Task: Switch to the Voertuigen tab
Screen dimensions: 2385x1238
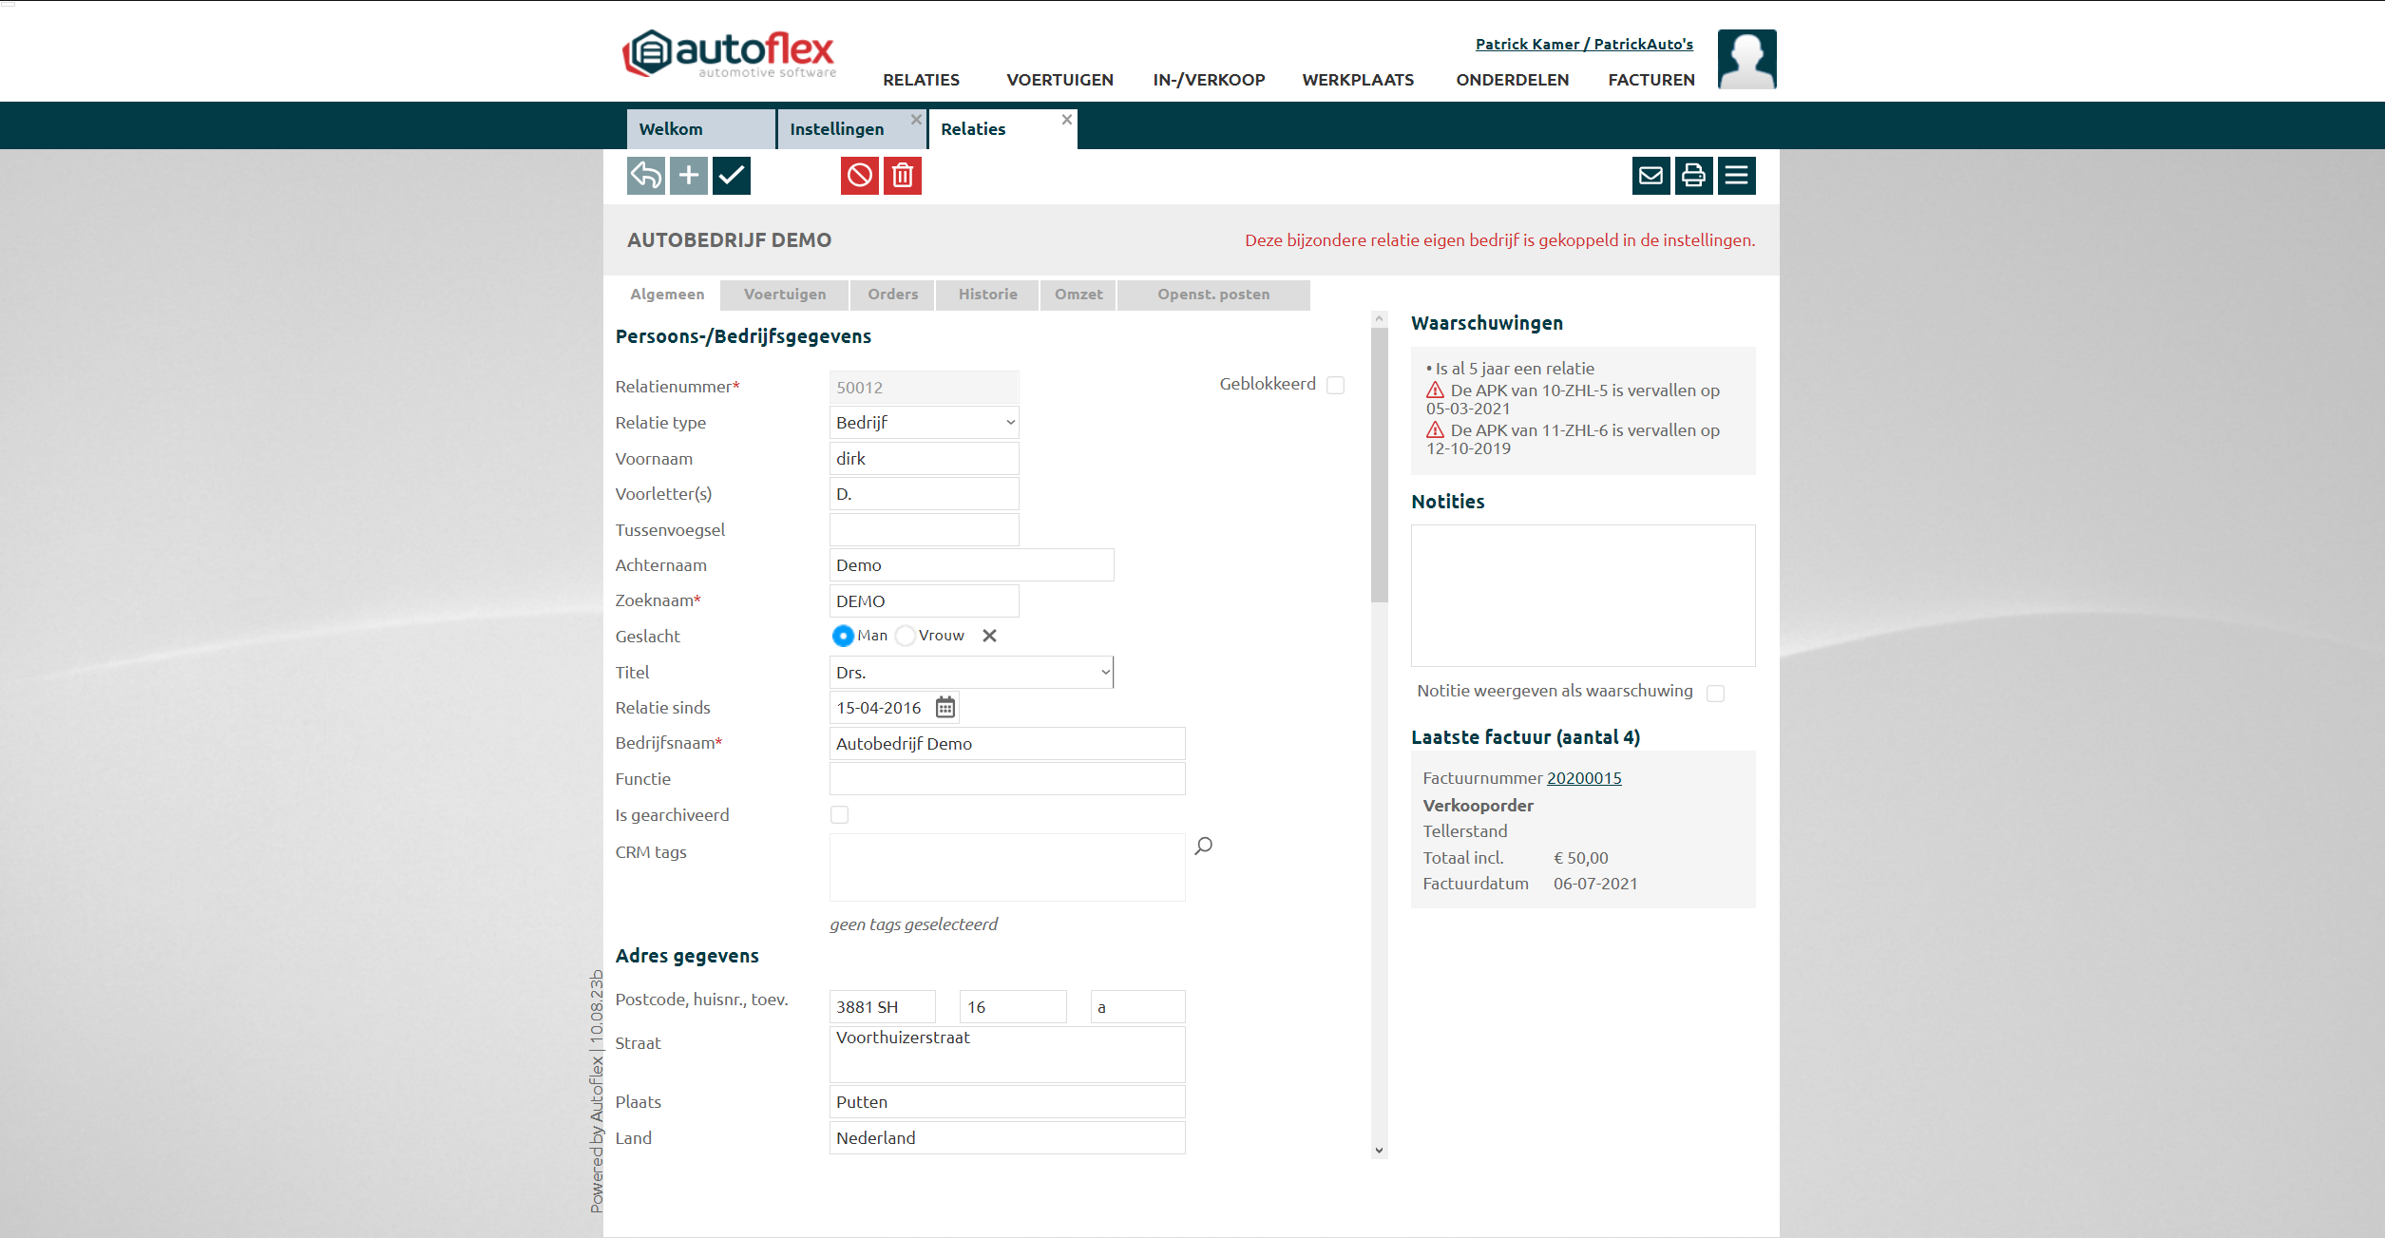Action: [x=784, y=295]
